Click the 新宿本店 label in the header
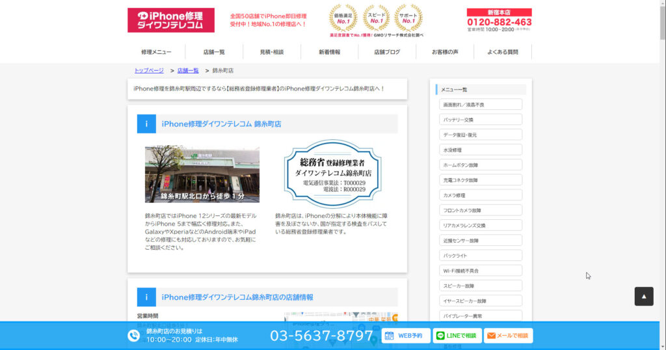 (499, 12)
